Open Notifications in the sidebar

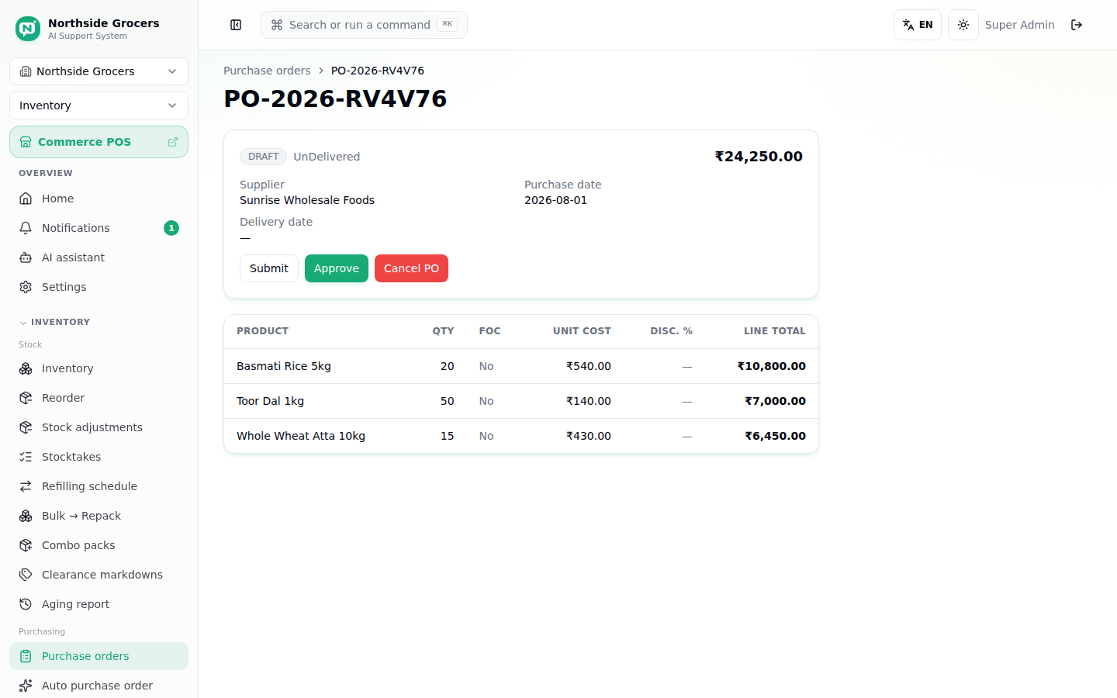click(99, 228)
